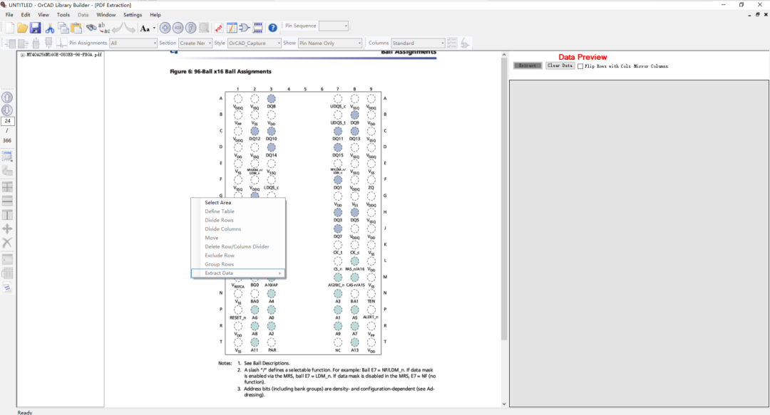Viewport: 770px width, 415px height.
Task: Open the Show Pin Name Only dropdown
Action: click(330, 43)
